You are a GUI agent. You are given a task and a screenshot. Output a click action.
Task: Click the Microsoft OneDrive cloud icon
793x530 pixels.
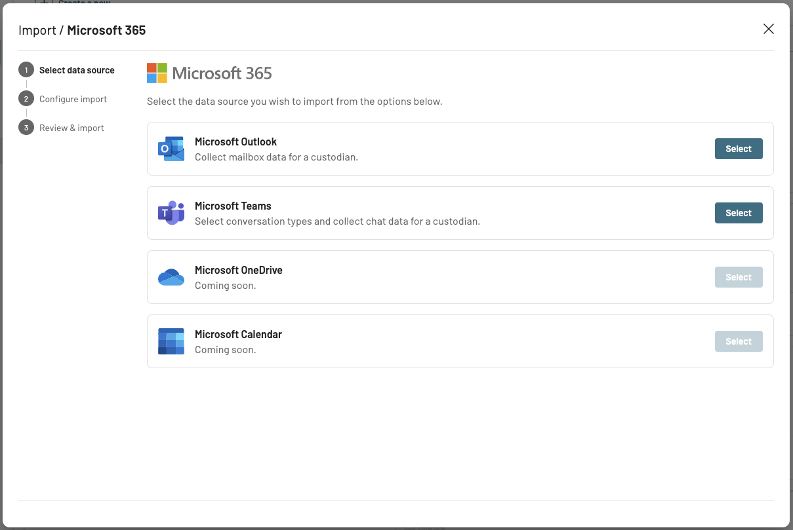171,277
